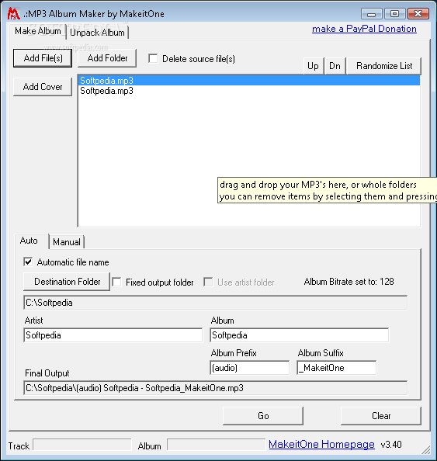Select the second unhighlighted Softpedia.mp3 entry

tap(249, 91)
